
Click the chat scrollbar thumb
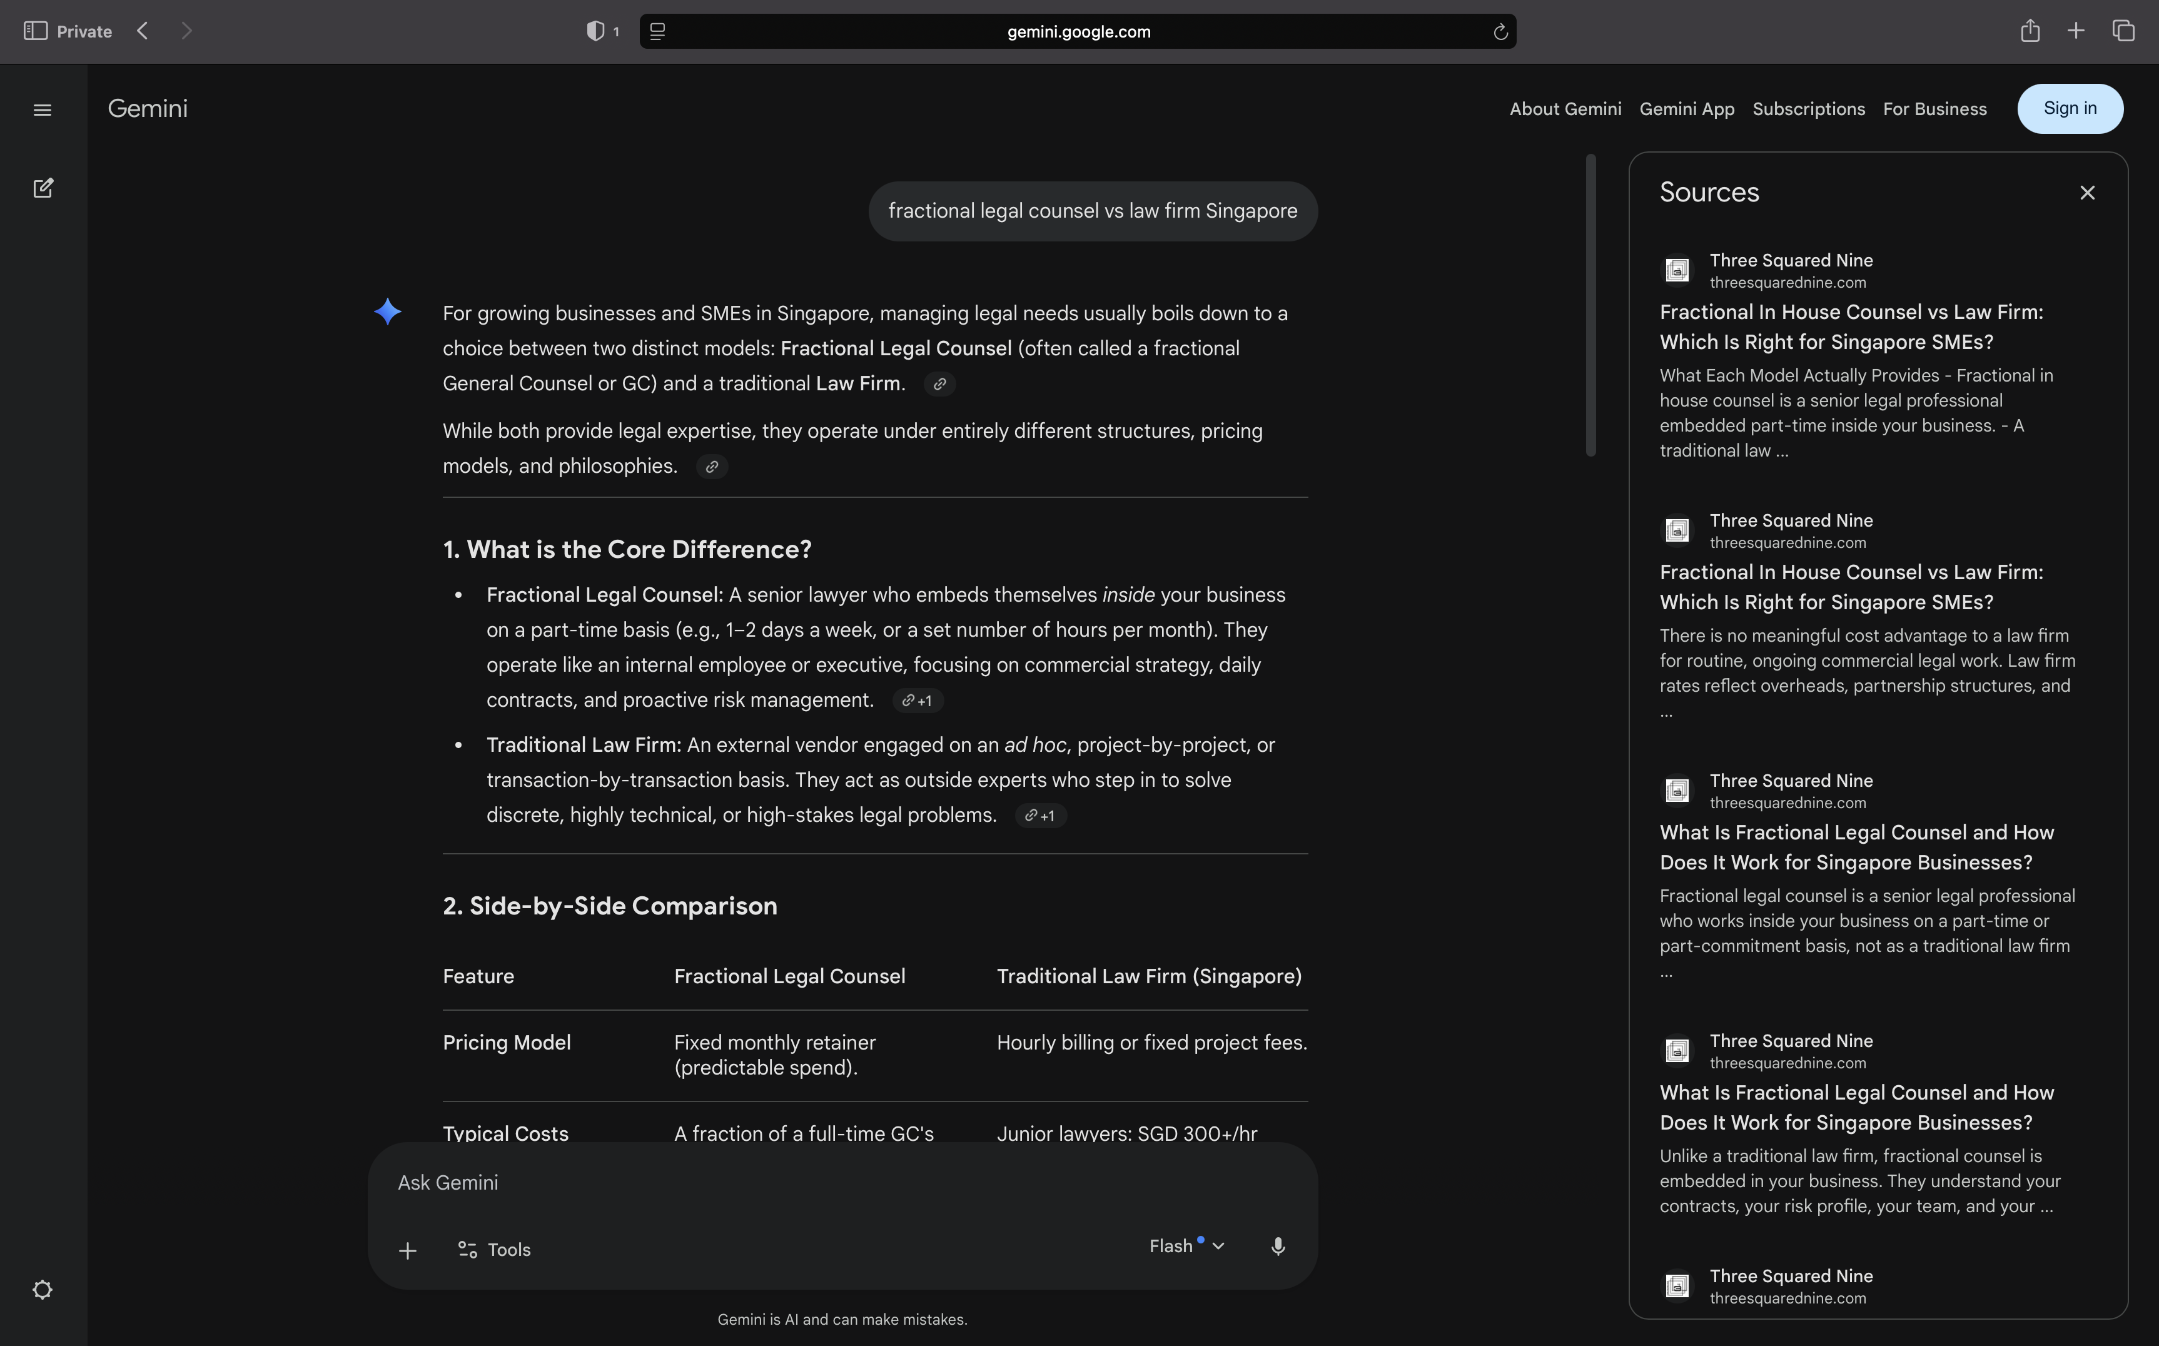[x=1590, y=305]
